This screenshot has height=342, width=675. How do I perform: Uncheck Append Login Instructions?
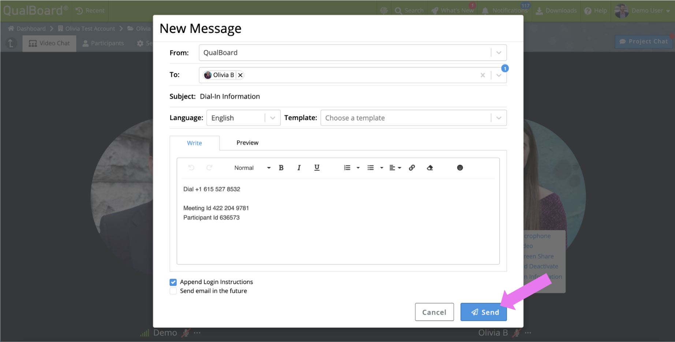coord(173,282)
